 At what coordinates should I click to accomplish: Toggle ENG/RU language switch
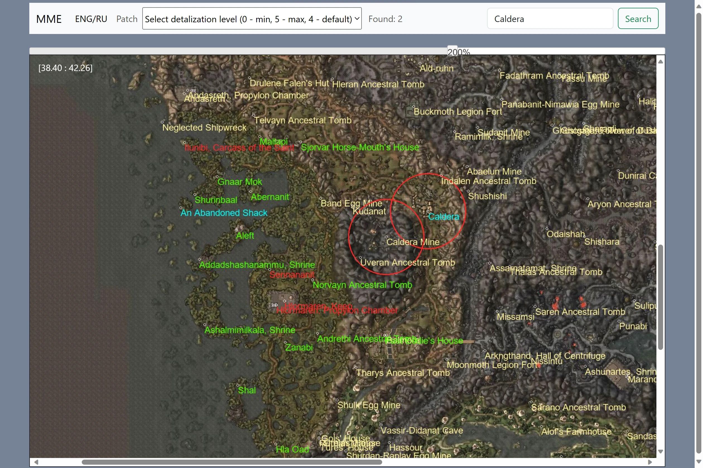pos(91,19)
